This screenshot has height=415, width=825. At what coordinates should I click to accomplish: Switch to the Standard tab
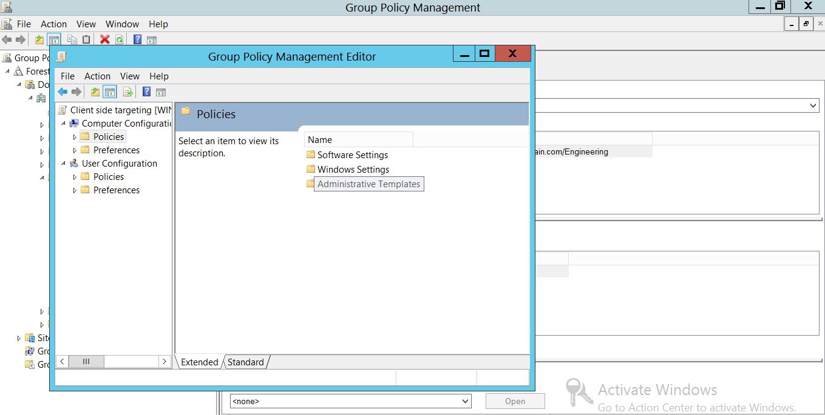pyautogui.click(x=245, y=362)
